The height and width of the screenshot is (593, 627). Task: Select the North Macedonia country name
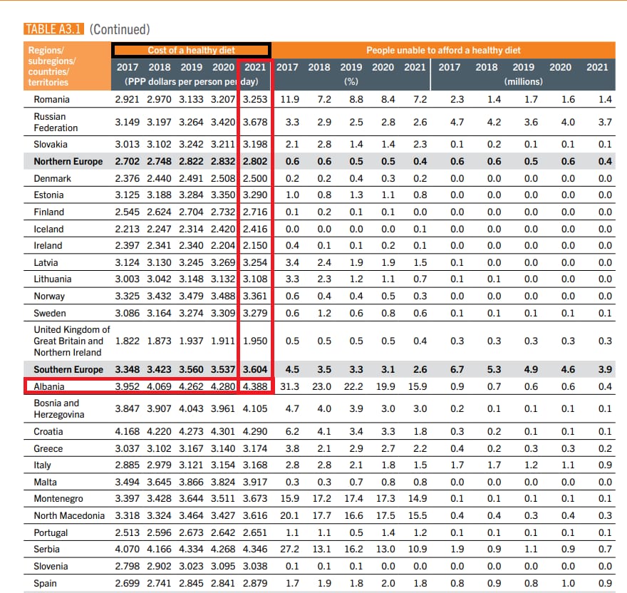point(69,515)
